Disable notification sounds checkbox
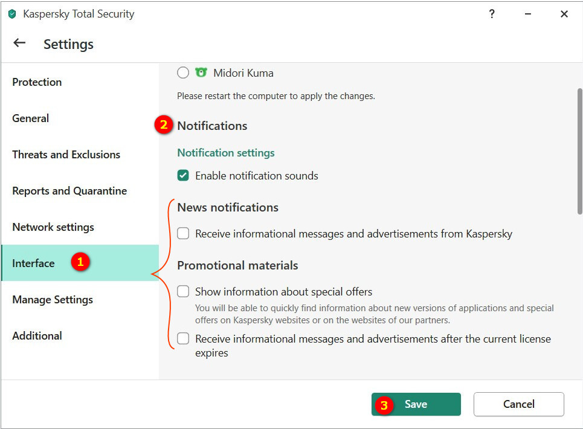This screenshot has height=429, width=583. [x=183, y=176]
